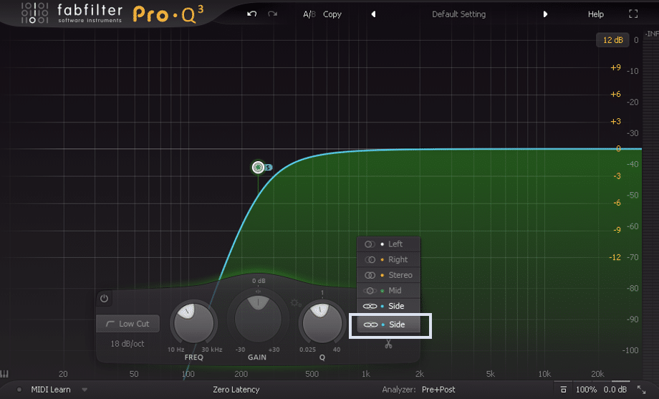Viewport: 659px width, 399px height.
Task: Open the MIDI Learn dropdown arrow
Action: pyautogui.click(x=85, y=390)
